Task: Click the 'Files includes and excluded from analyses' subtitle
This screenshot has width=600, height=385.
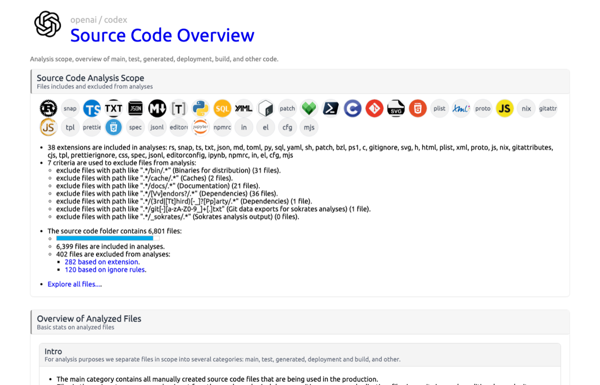Action: coord(94,87)
